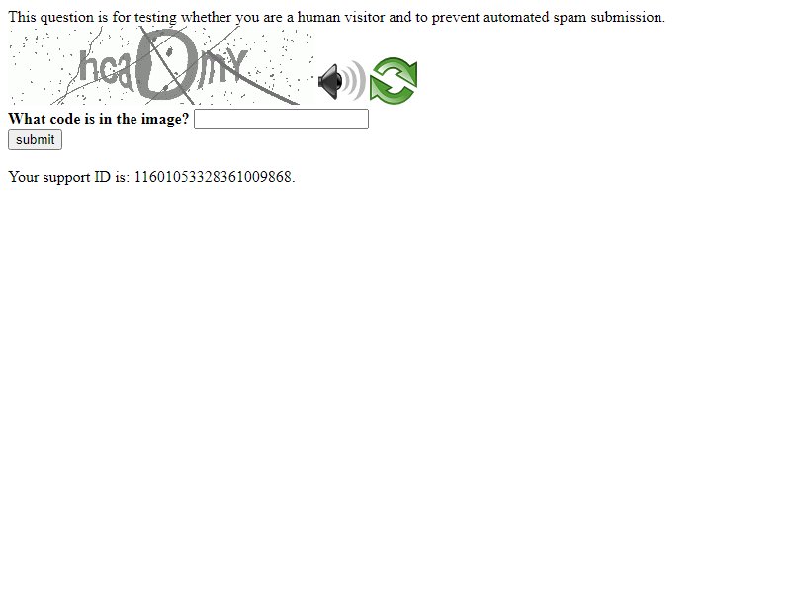Click the words 'human visitor' in the sentence
The image size is (791, 593).
click(341, 17)
